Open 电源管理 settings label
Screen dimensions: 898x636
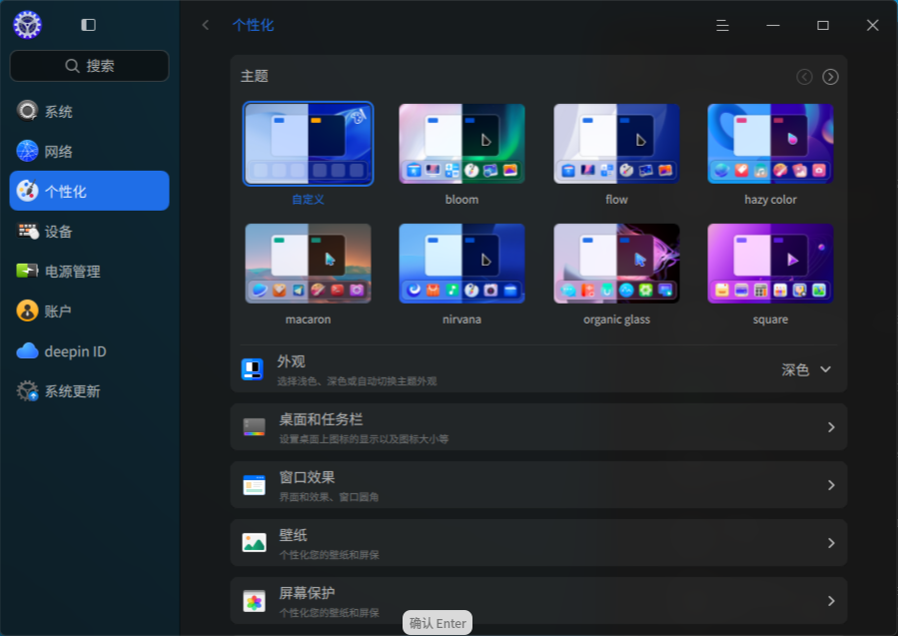pyautogui.click(x=73, y=272)
